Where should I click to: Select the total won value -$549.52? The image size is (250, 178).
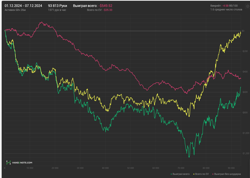(x=105, y=6)
